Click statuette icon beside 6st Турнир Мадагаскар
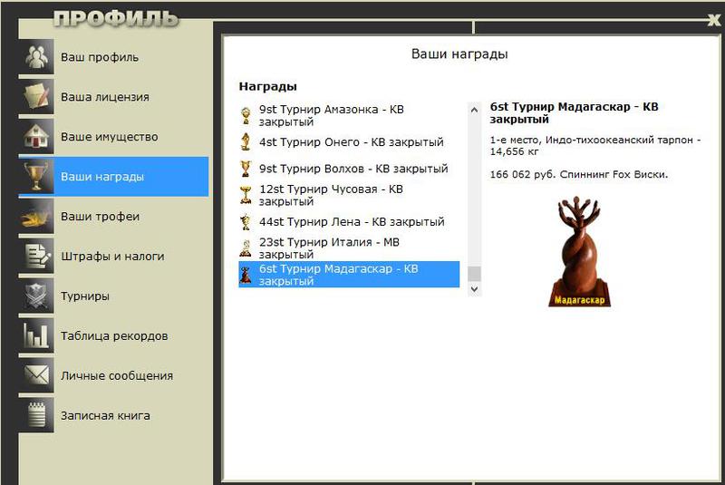 pos(246,275)
